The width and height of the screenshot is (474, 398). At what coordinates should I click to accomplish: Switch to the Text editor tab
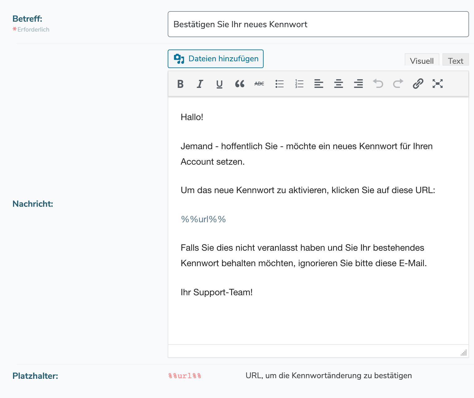[455, 61]
